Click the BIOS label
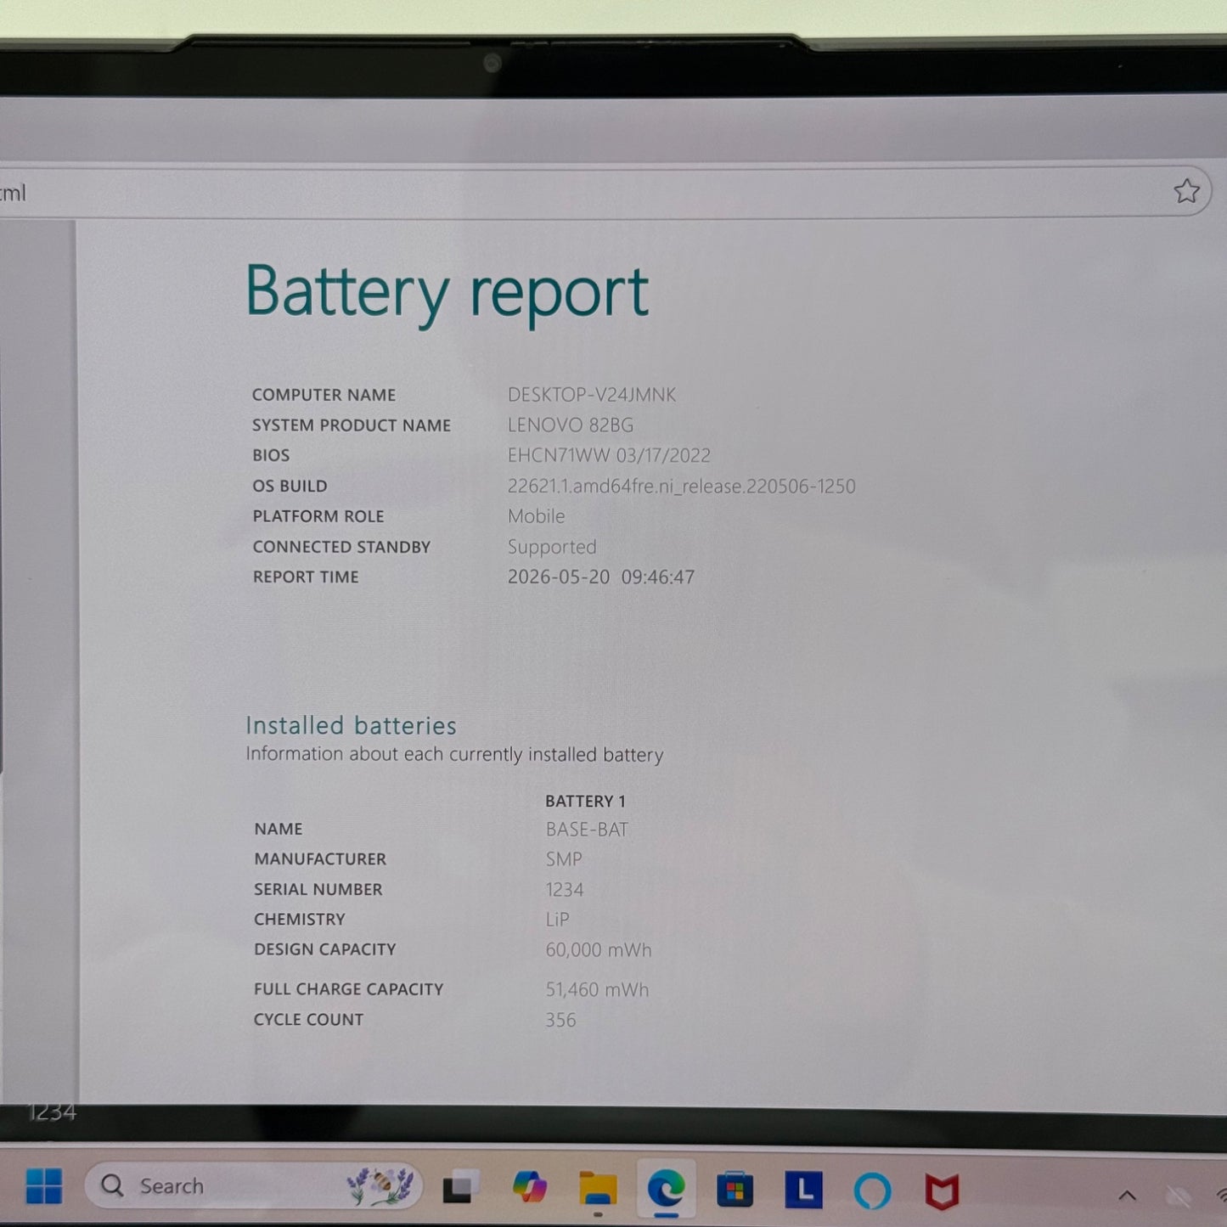Viewport: 1227px width, 1227px height. 271,455
